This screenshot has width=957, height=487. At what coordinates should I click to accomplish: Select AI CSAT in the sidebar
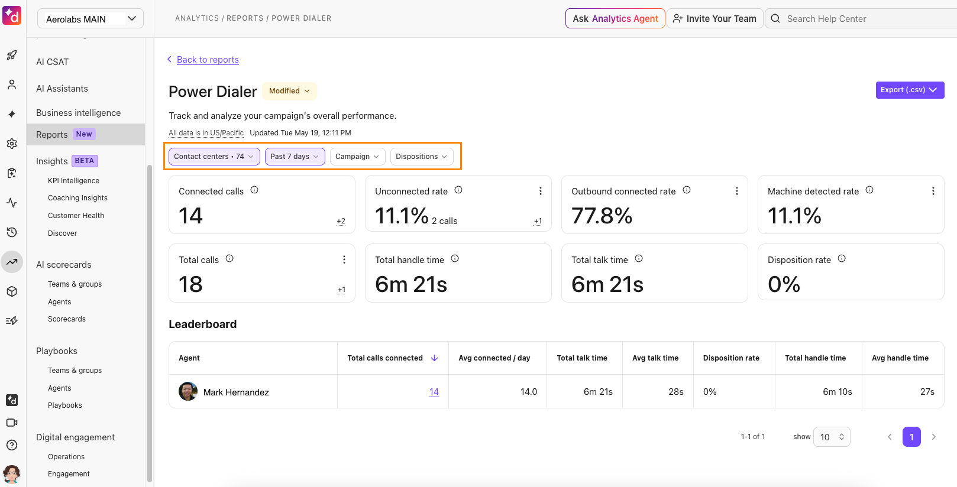coord(53,62)
